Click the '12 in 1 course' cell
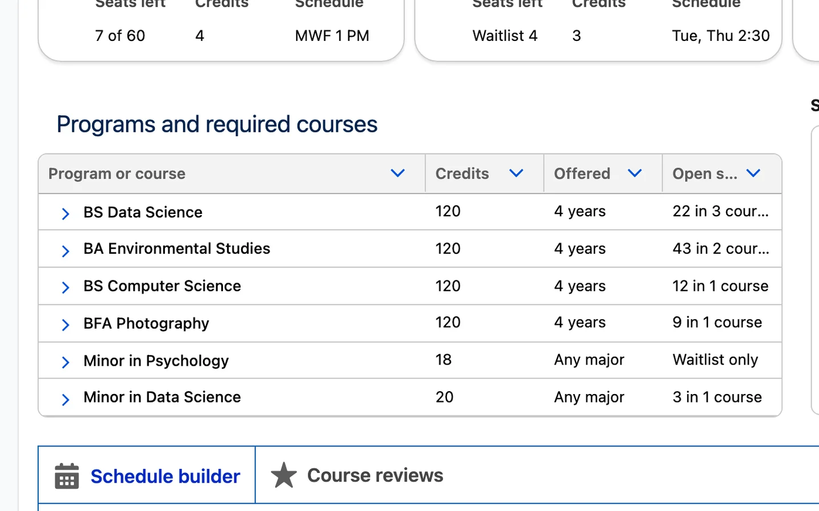The image size is (819, 511). tap(721, 286)
